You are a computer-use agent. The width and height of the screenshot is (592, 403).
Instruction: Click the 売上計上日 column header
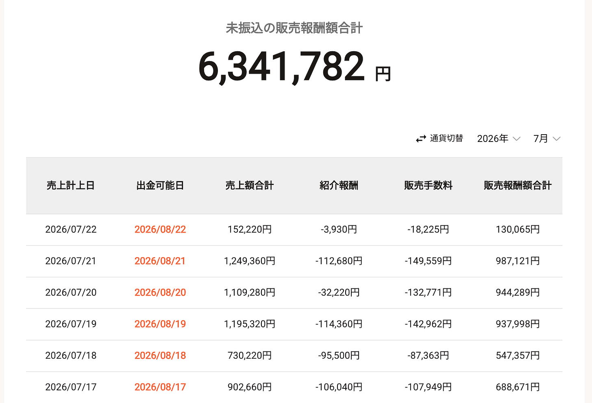[71, 185]
